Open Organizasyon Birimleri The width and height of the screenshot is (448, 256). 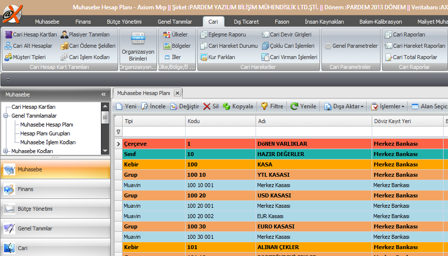point(138,46)
